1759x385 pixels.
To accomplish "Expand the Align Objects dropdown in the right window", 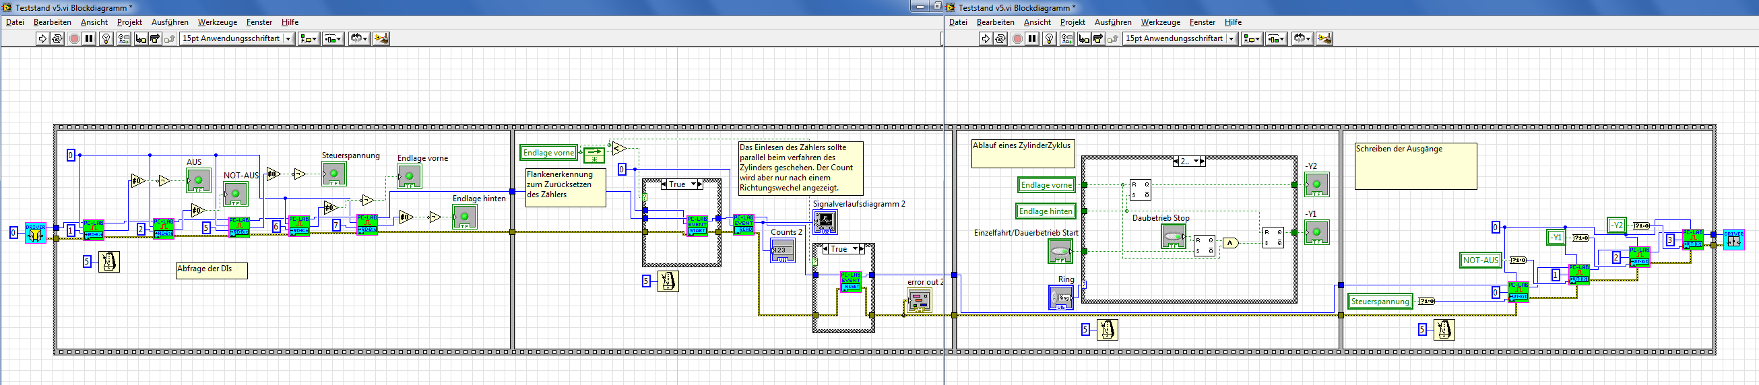I will click(1251, 39).
